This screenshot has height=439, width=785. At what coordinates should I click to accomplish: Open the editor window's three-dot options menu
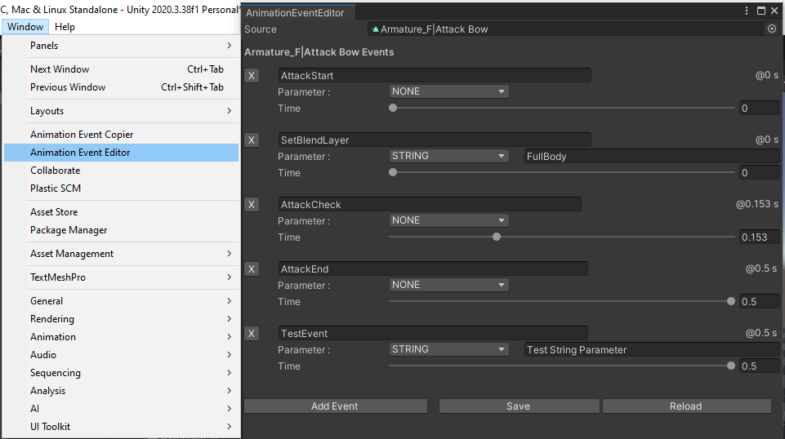pyautogui.click(x=747, y=11)
